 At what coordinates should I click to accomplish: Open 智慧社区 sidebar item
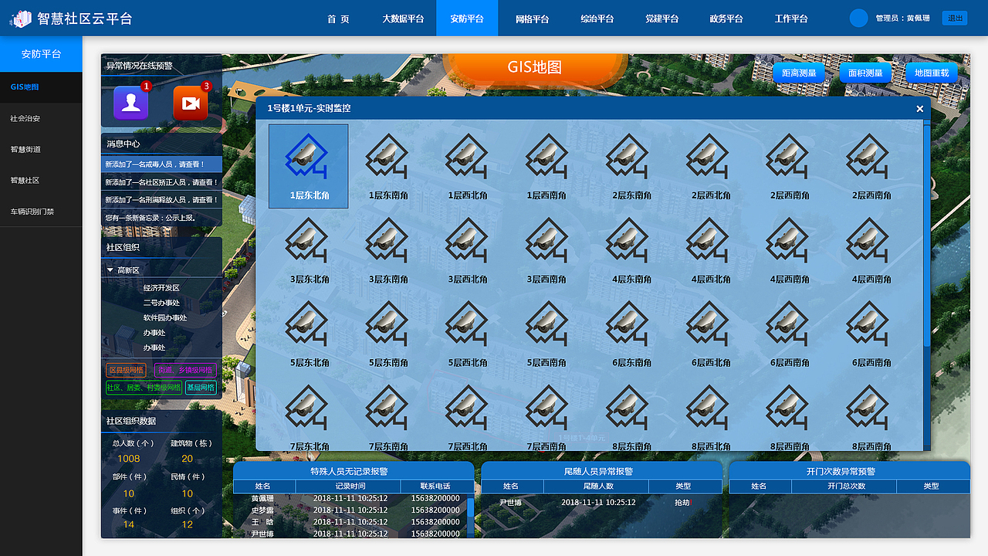[x=41, y=180]
